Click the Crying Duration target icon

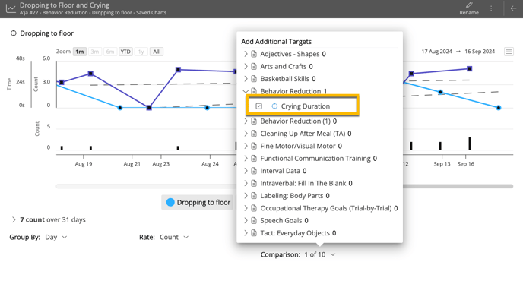coord(274,106)
